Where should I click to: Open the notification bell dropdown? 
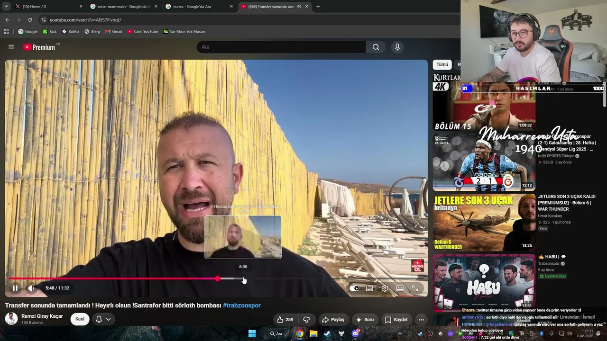(x=103, y=319)
